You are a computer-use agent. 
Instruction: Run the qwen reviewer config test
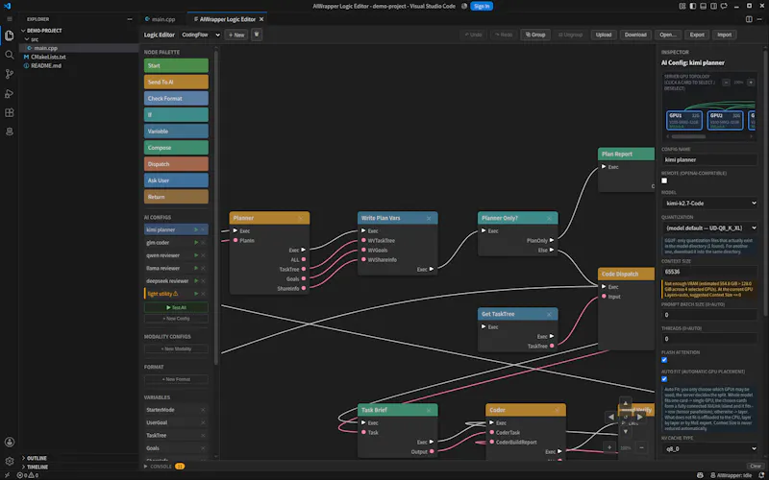[196, 255]
